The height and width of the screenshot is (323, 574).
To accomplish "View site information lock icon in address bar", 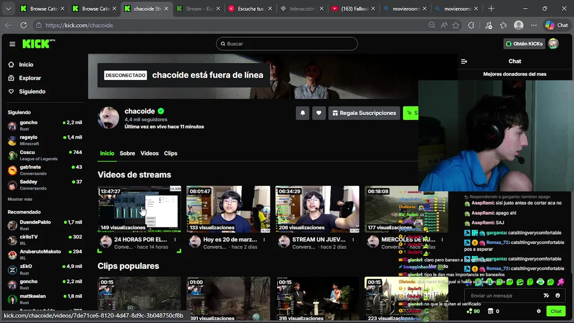I will (39, 26).
